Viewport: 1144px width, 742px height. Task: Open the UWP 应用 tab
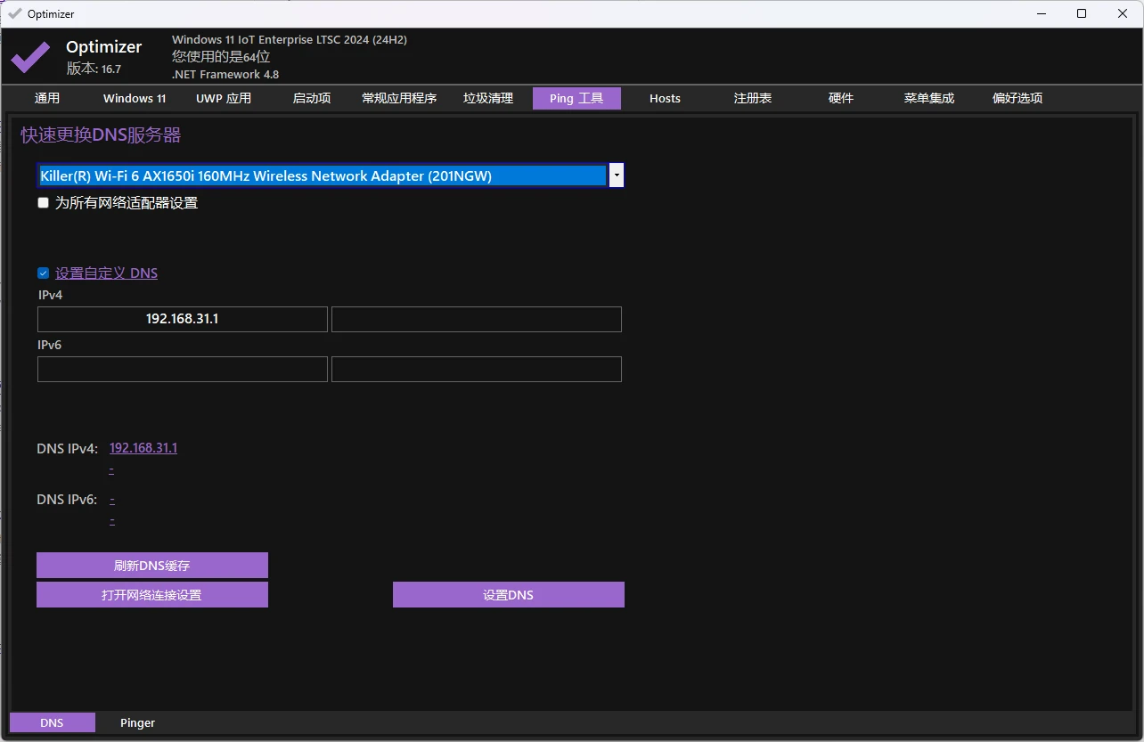(224, 98)
